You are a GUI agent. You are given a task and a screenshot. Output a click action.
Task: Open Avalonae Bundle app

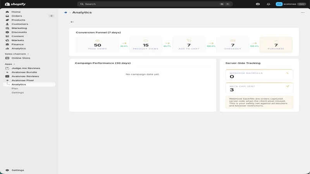[24, 72]
